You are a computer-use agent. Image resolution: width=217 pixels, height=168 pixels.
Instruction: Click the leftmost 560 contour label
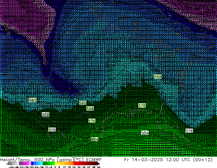click(x=33, y=100)
